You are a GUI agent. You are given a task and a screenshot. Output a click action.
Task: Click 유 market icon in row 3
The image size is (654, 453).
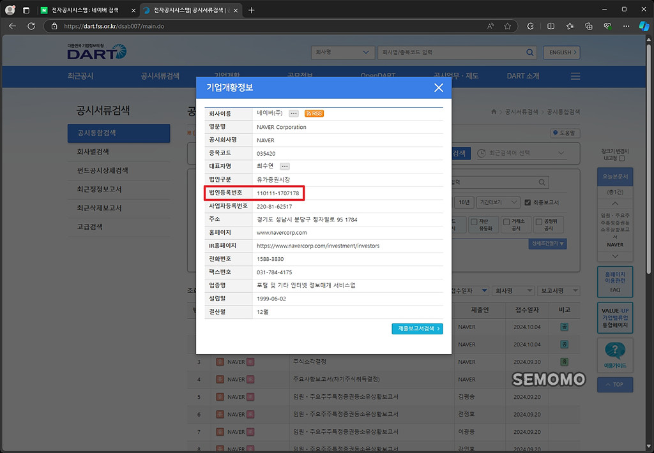click(x=220, y=362)
